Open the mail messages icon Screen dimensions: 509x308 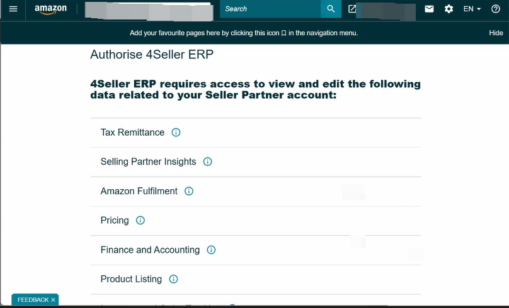(429, 9)
